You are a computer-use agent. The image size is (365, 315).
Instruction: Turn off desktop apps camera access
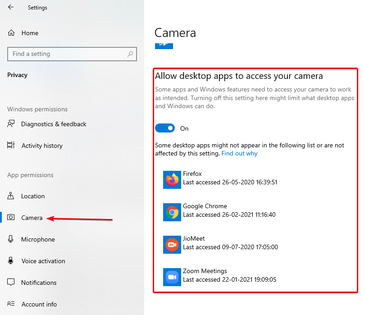(x=165, y=128)
